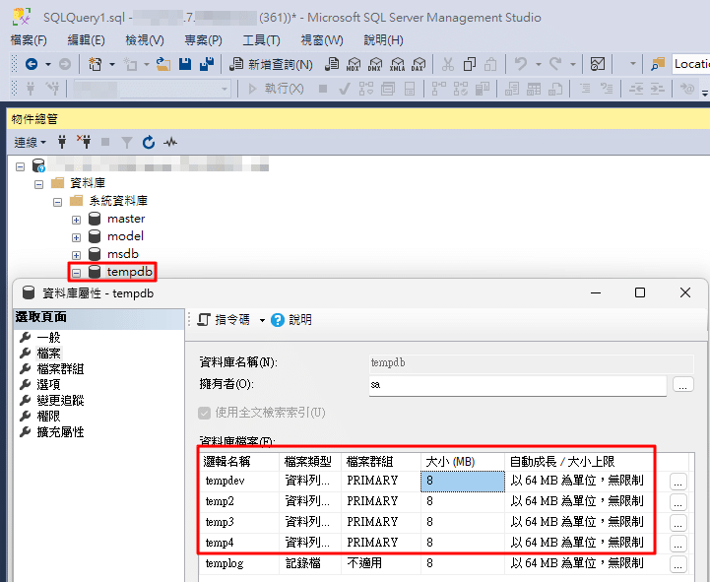Click the 邏輯名稱 column header

239,462
